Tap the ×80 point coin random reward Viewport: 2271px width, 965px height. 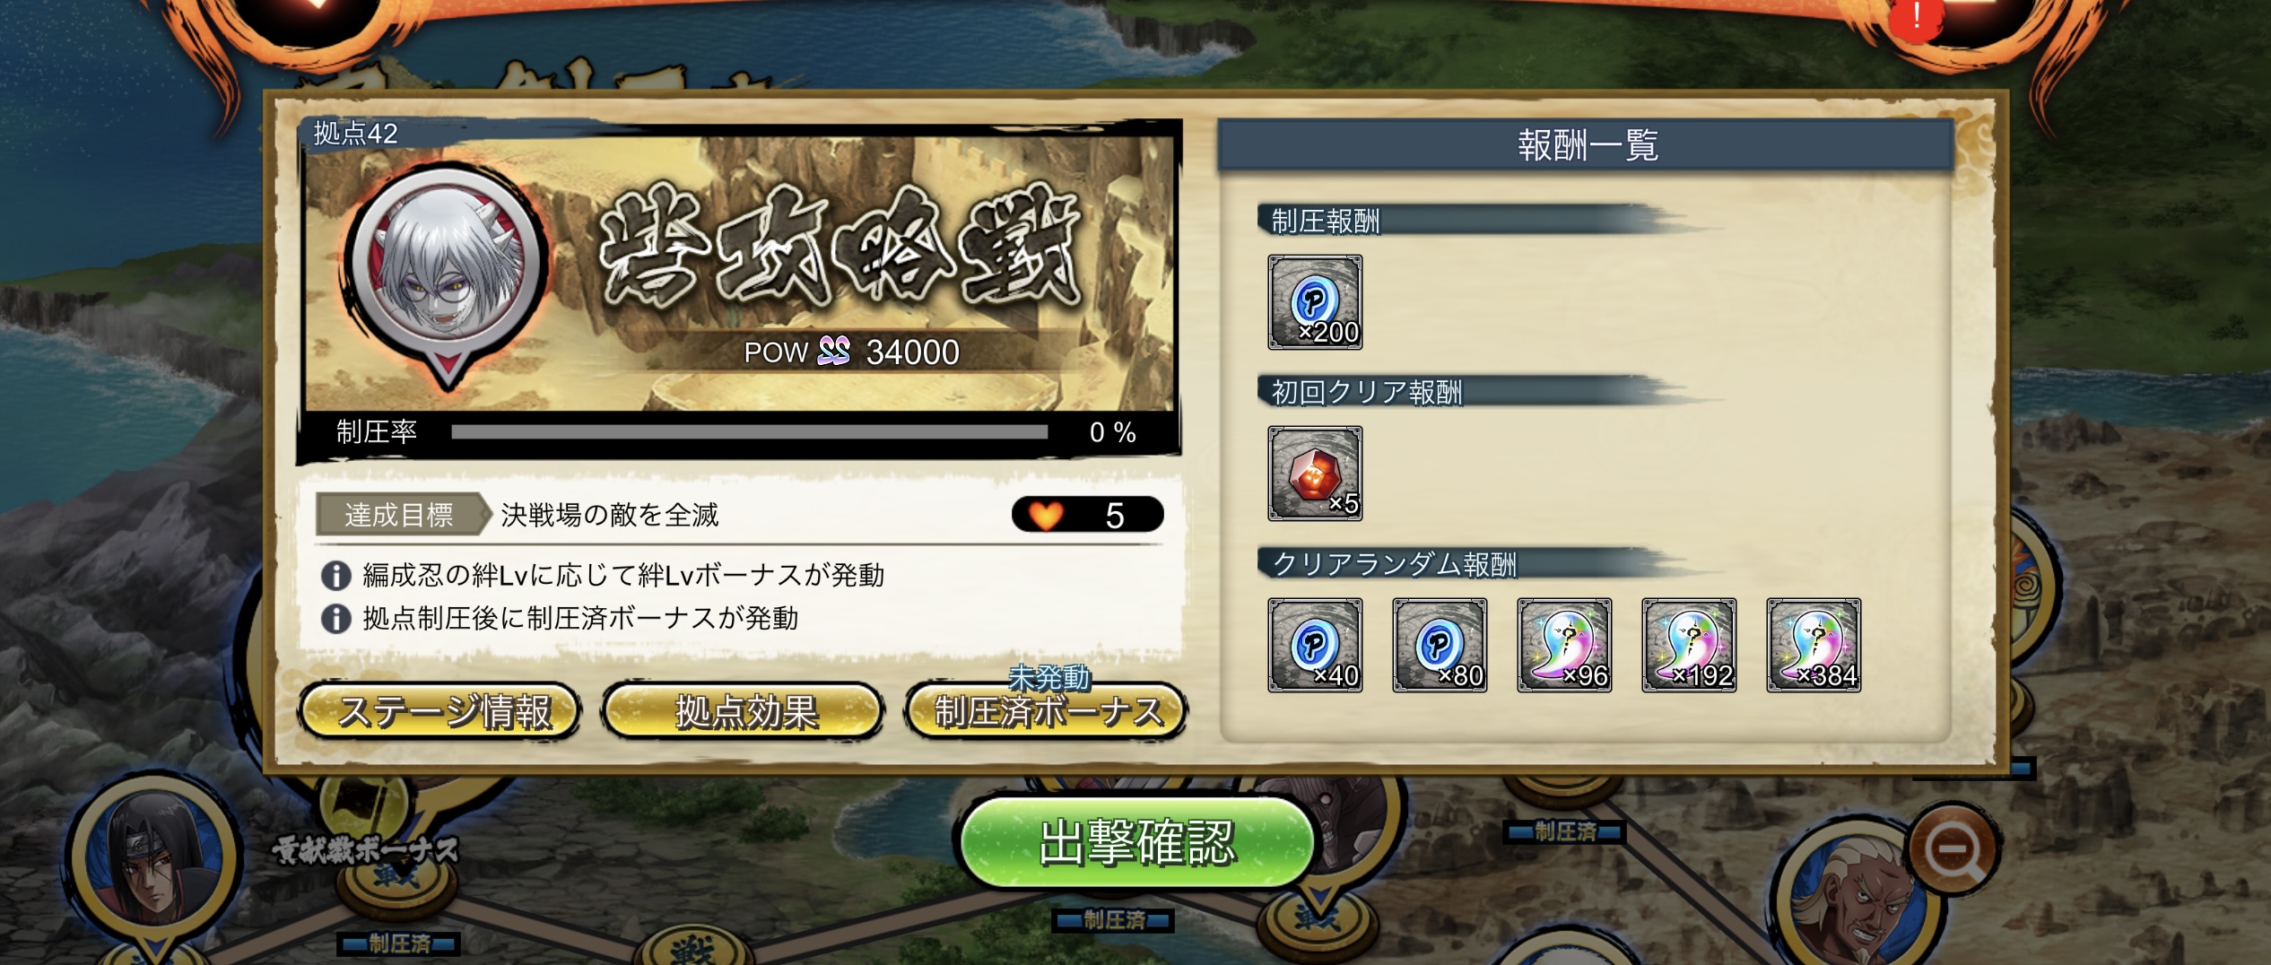click(x=1439, y=646)
